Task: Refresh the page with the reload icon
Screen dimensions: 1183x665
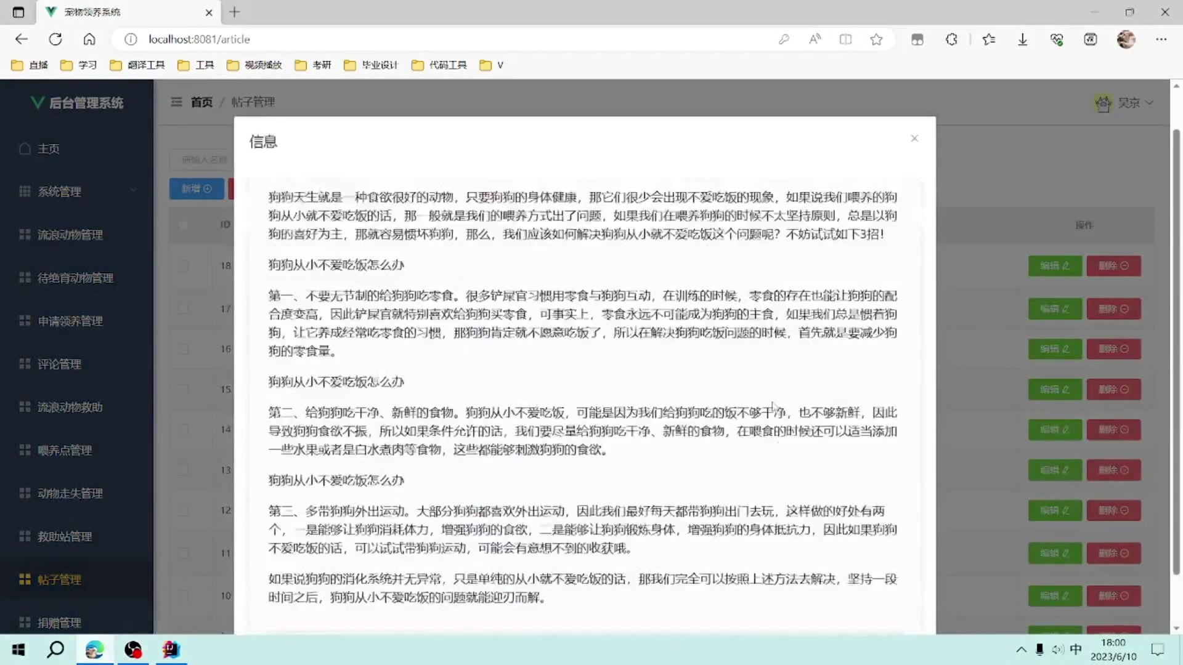Action: 55,39
